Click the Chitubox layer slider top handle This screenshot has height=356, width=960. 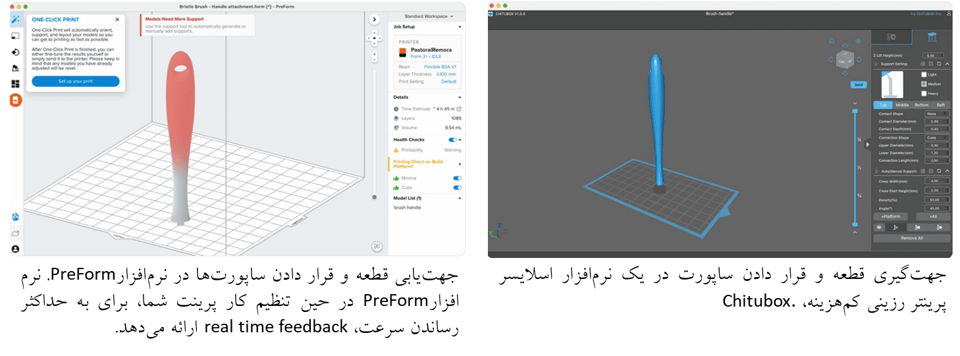pyautogui.click(x=855, y=111)
